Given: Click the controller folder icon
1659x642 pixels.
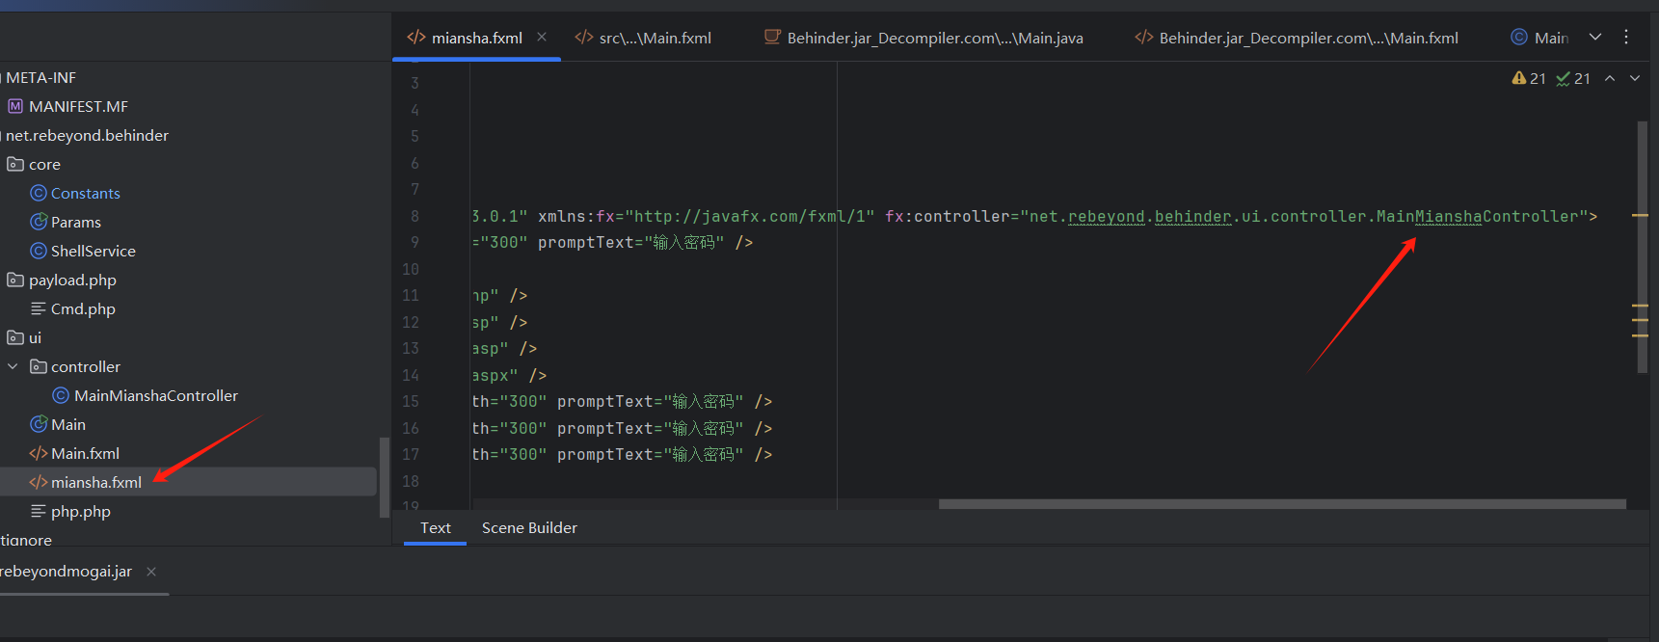Looking at the screenshot, I should coord(39,366).
